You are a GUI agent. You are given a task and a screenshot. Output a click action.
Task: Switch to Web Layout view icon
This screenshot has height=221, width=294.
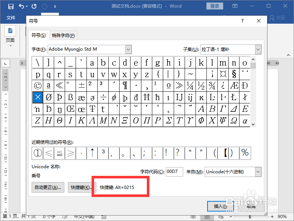tap(221, 217)
